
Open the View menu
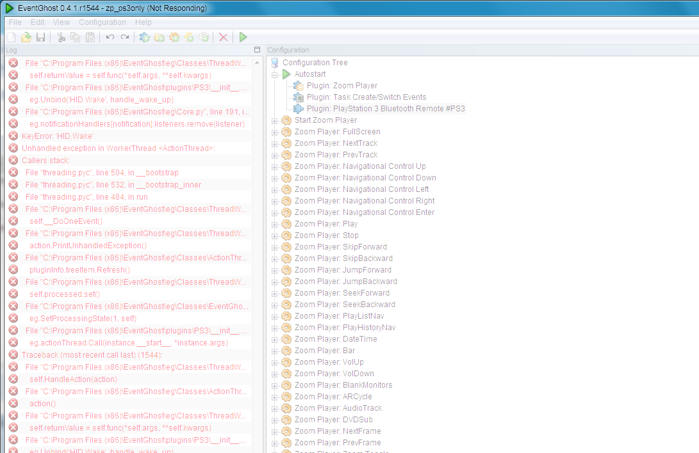61,22
